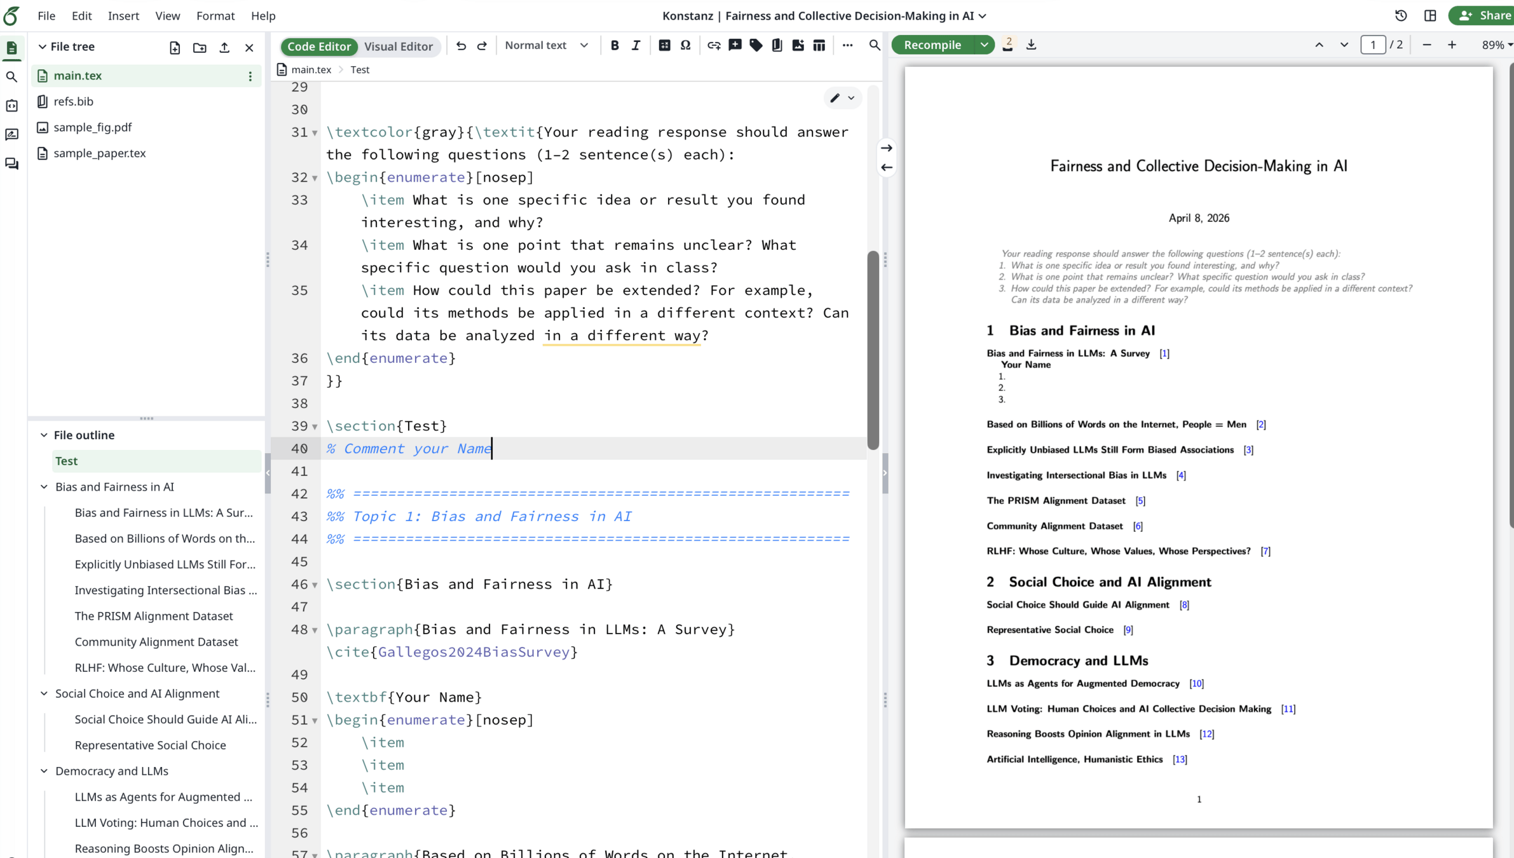Open the Format menu
Viewport: 1514px width, 858px height.
pyautogui.click(x=215, y=16)
